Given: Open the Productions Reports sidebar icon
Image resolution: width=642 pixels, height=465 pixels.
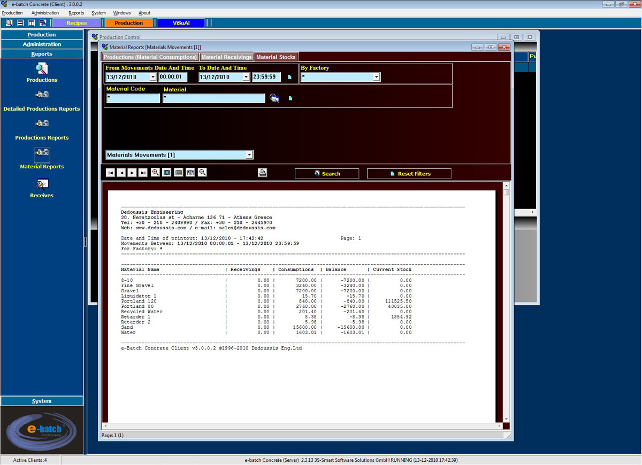Looking at the screenshot, I should pos(42,123).
